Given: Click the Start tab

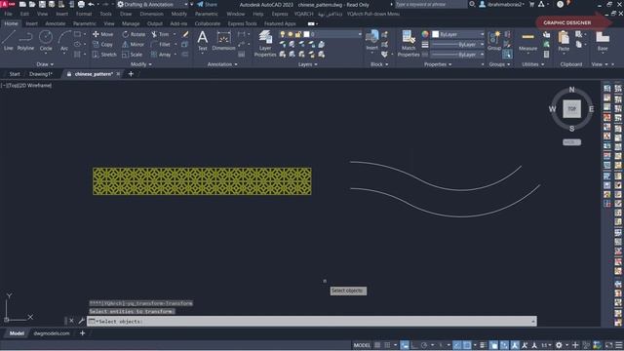Looking at the screenshot, I should click(15, 74).
